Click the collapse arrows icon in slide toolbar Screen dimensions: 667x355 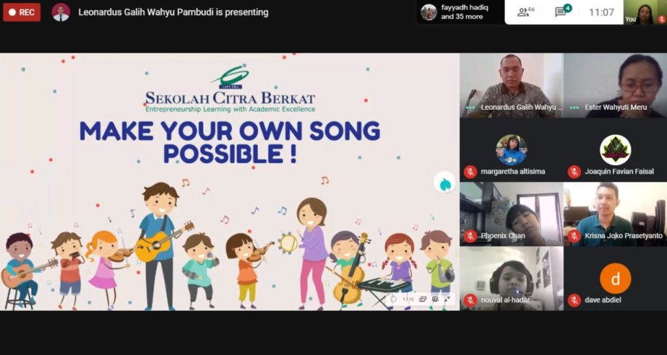click(x=447, y=299)
